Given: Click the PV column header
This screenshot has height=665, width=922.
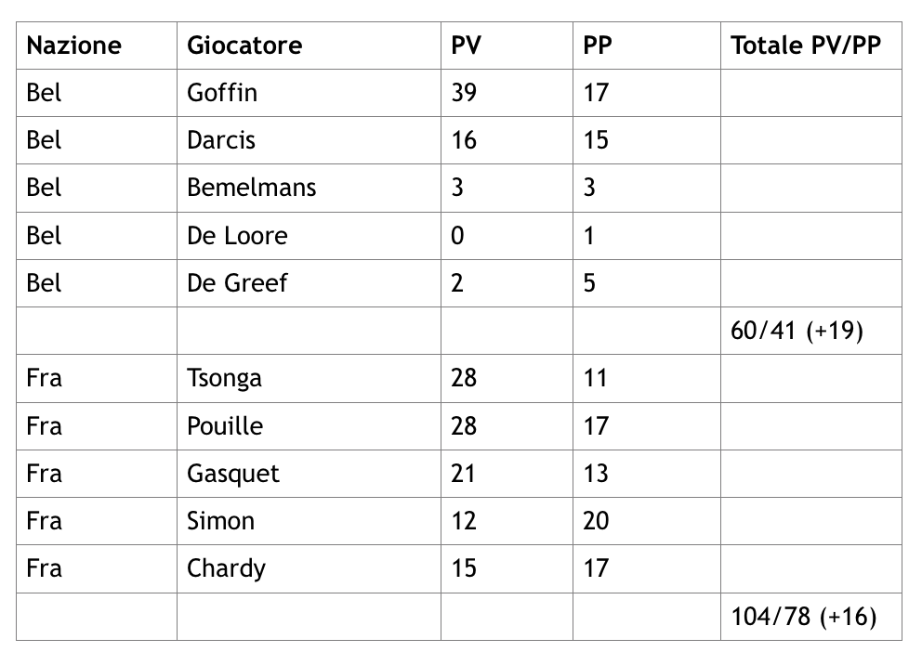Looking at the screenshot, I should tap(467, 46).
